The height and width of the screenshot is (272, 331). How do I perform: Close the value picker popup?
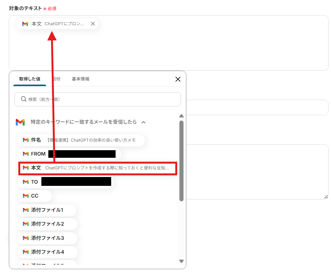[178, 79]
